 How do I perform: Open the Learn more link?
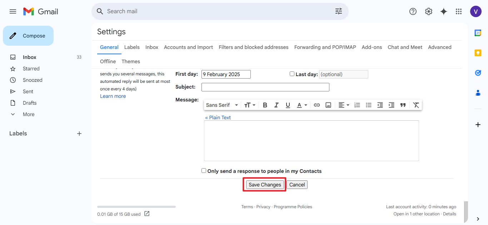[113, 96]
